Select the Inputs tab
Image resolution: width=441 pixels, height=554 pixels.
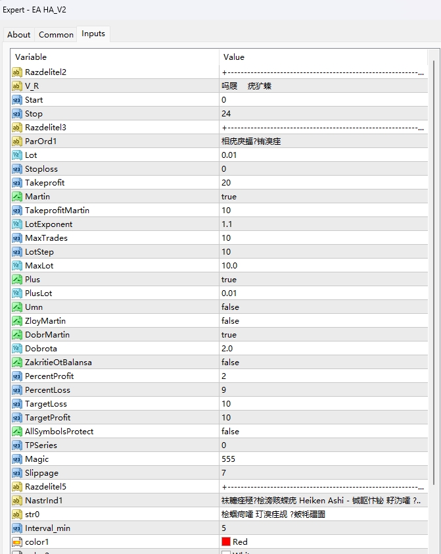93,34
